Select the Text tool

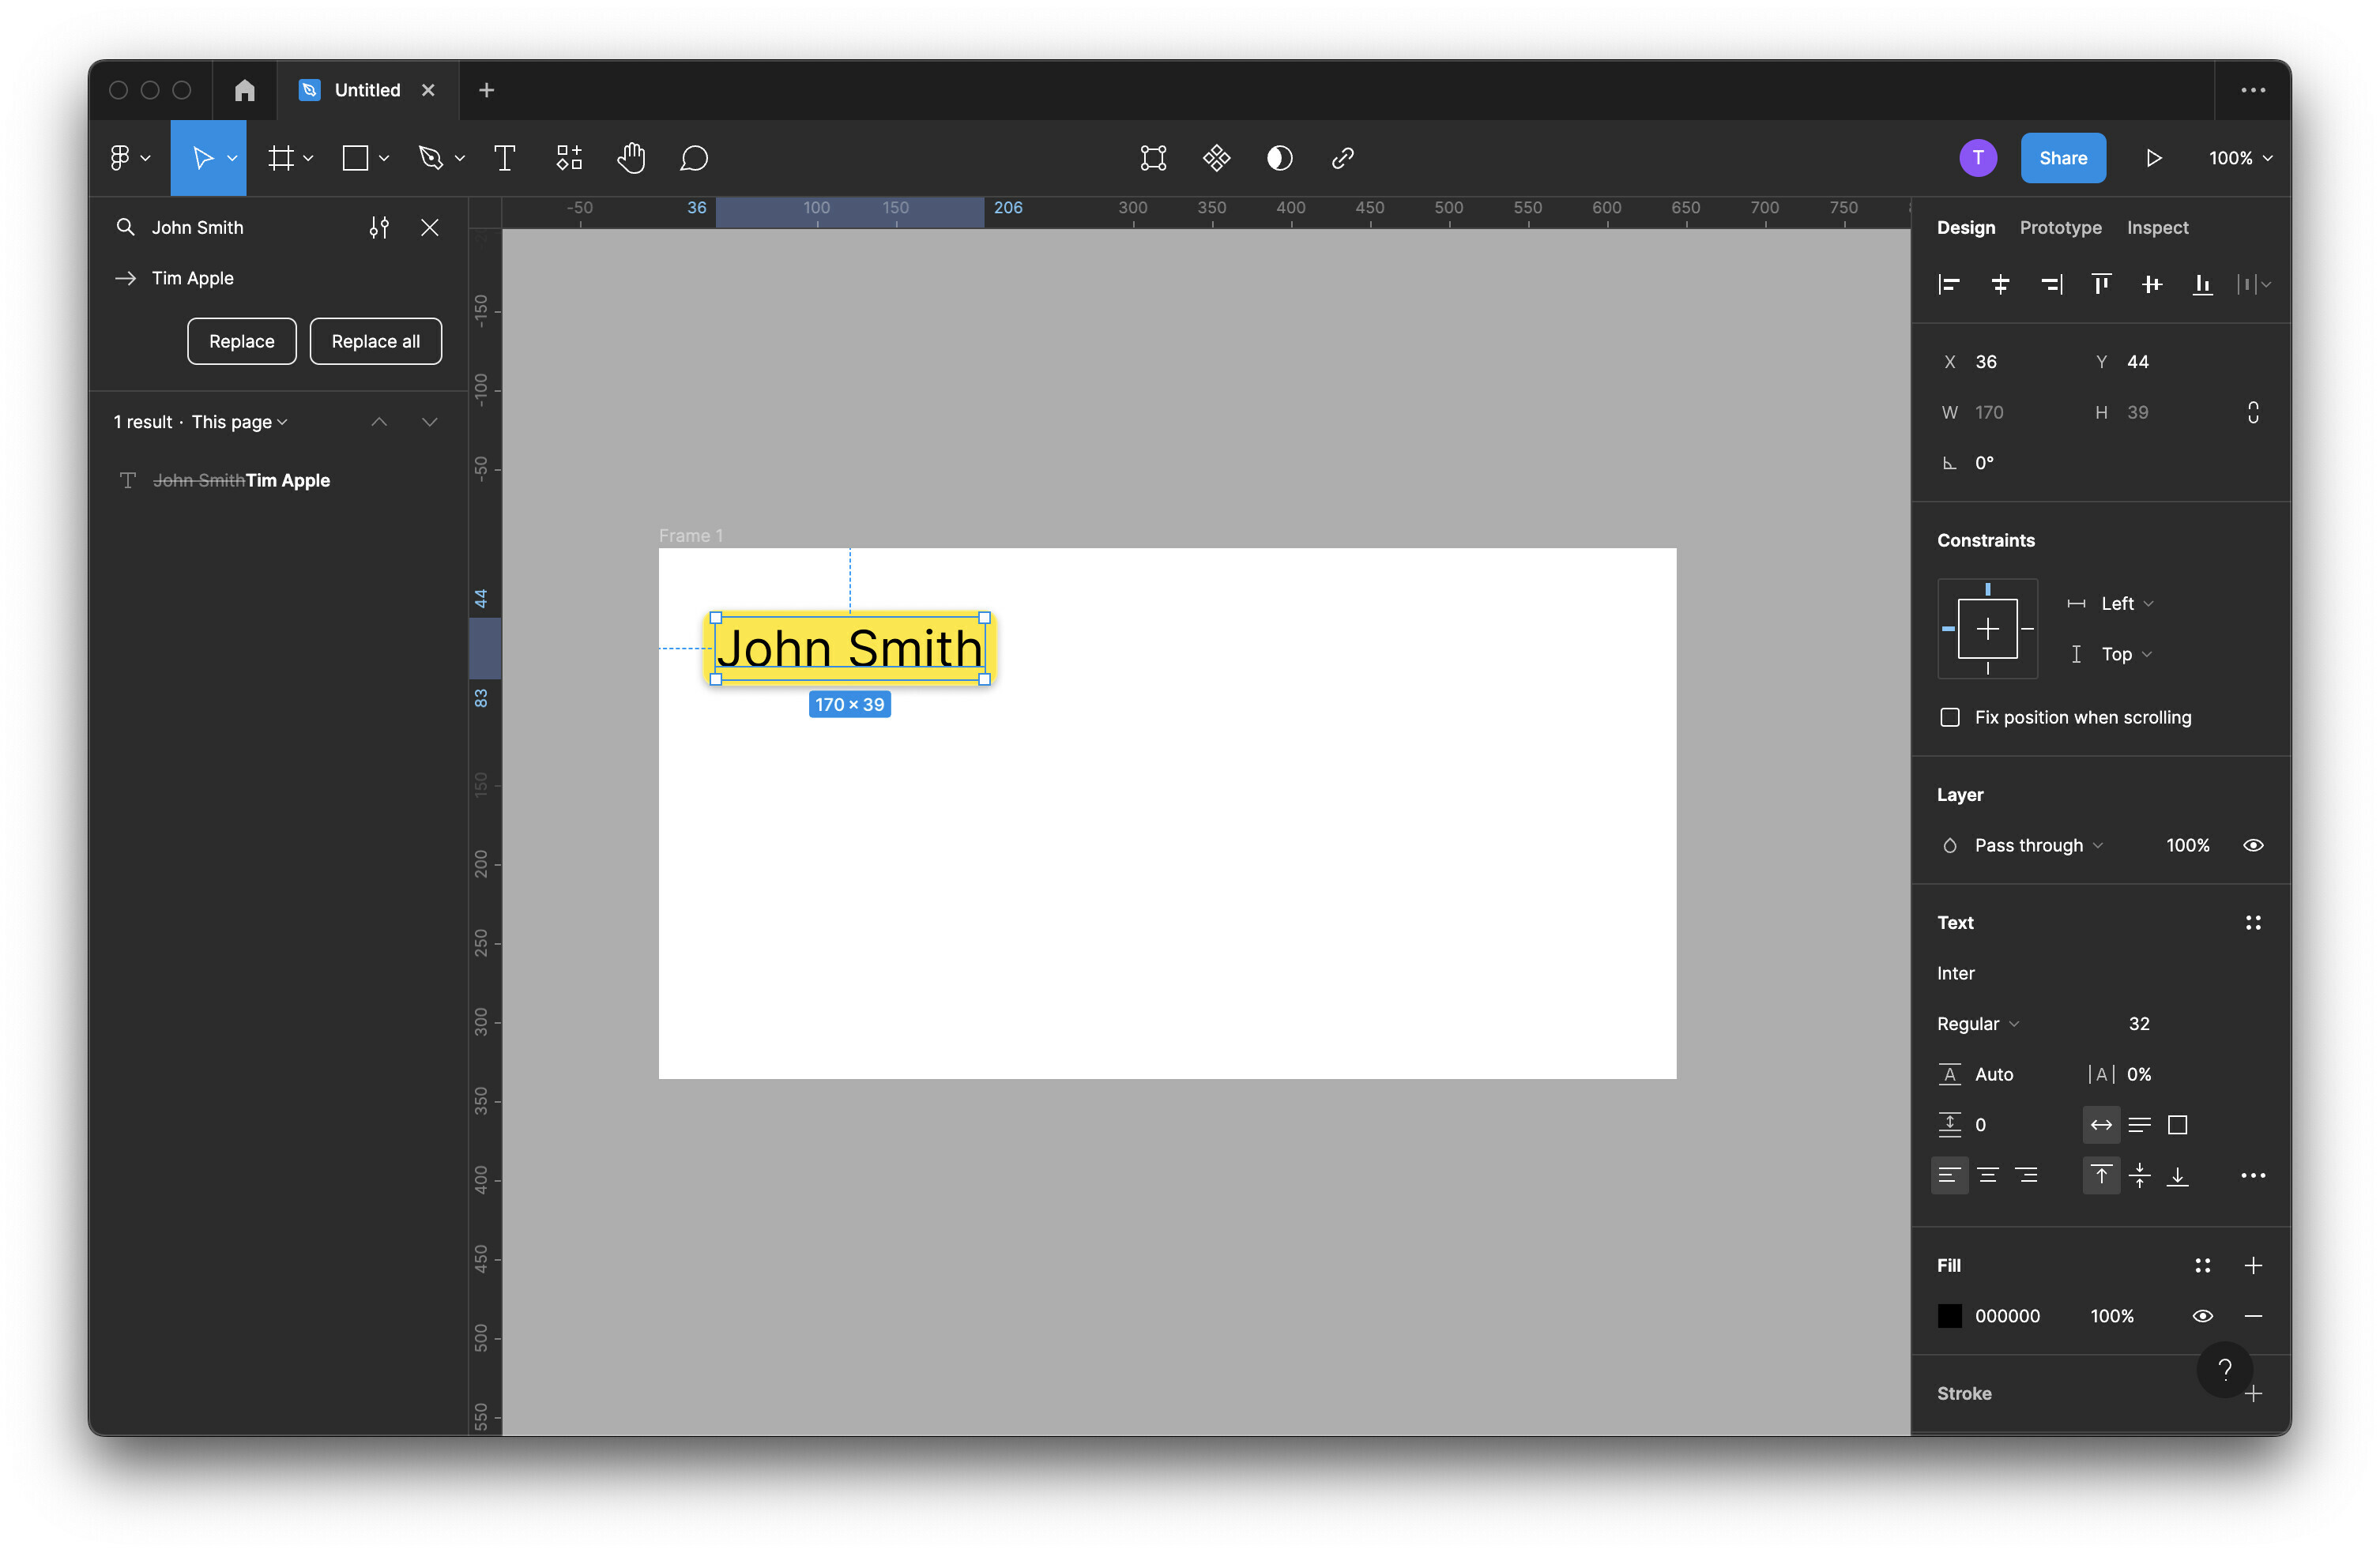click(x=505, y=158)
